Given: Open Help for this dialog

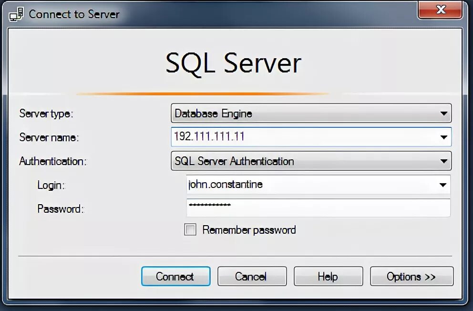Looking at the screenshot, I should tap(328, 276).
